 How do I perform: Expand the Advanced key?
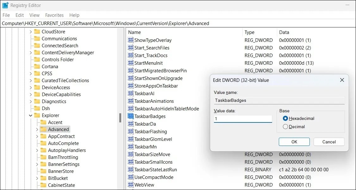(37, 129)
